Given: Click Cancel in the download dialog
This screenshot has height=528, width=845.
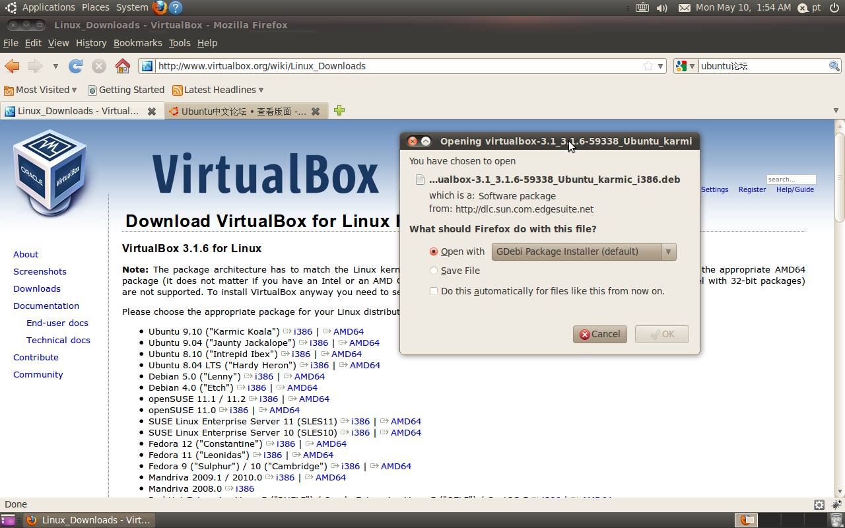Looking at the screenshot, I should [x=600, y=334].
